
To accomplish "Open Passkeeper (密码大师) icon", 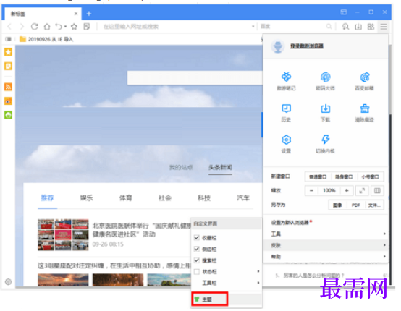I will 325,81.
